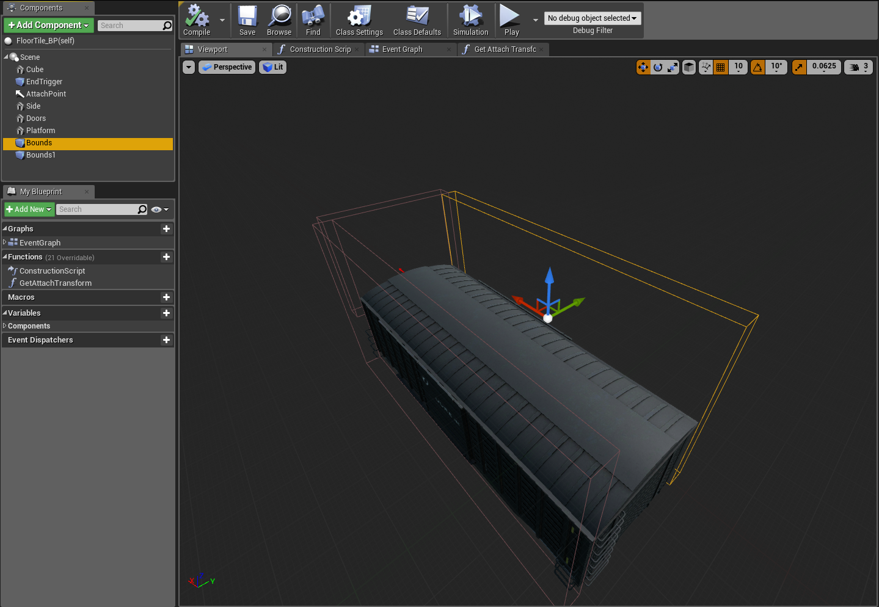Open the debug object selection dropdown
Screen dimensions: 879x607
pyautogui.click(x=592, y=18)
